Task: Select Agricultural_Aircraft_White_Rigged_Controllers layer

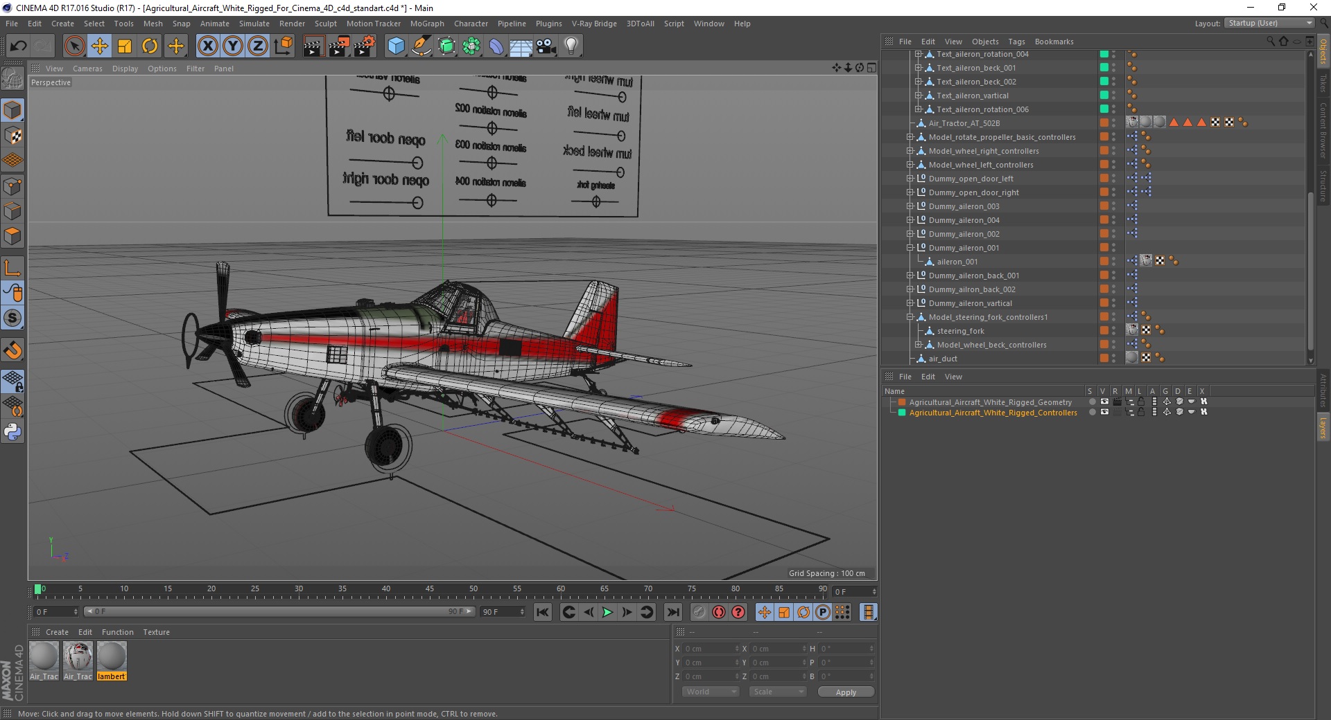Action: coord(993,413)
